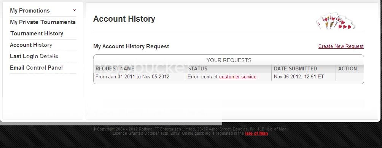Click the Create New Request link
382x148 pixels.
click(x=341, y=46)
